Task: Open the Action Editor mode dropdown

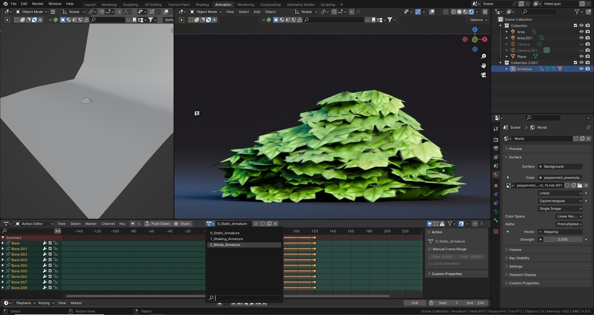Action: click(x=34, y=224)
